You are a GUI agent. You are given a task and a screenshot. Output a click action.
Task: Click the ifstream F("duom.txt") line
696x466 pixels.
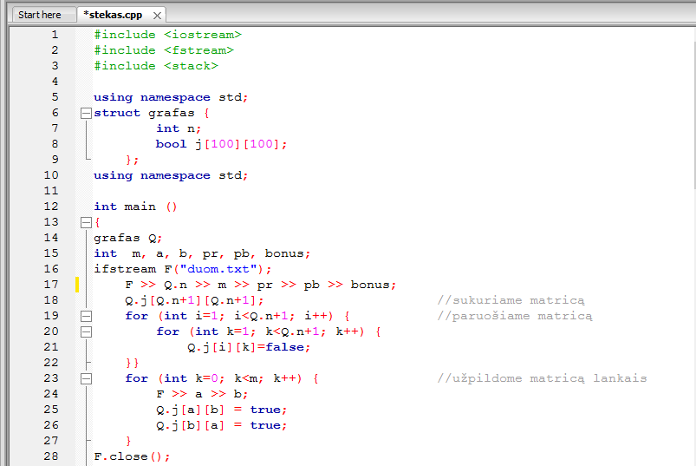click(x=182, y=269)
